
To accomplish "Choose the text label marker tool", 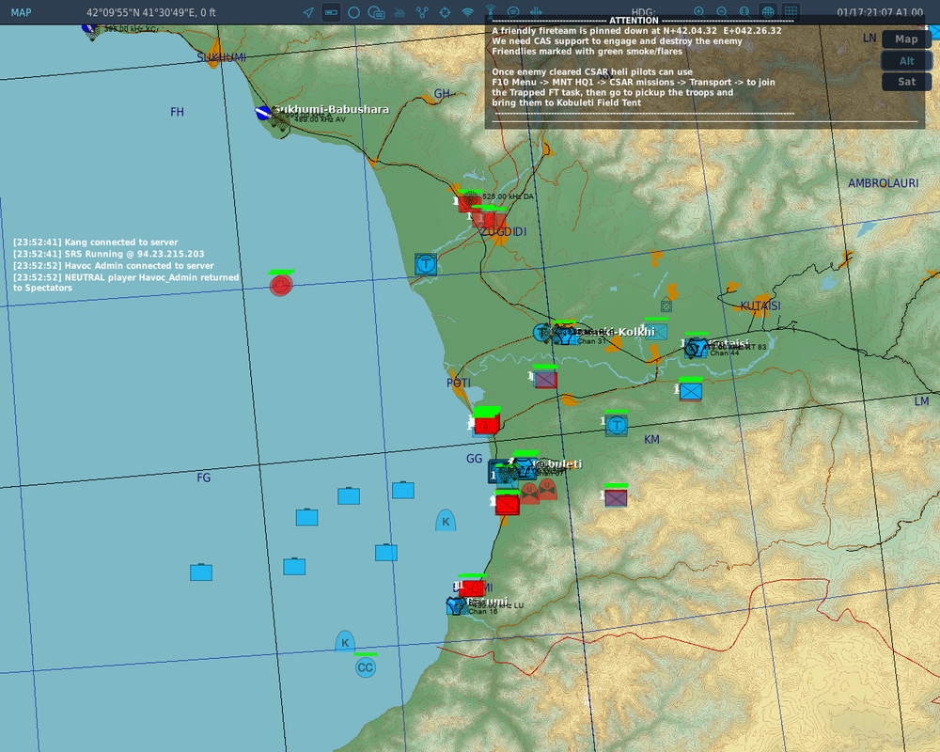I will [x=376, y=12].
